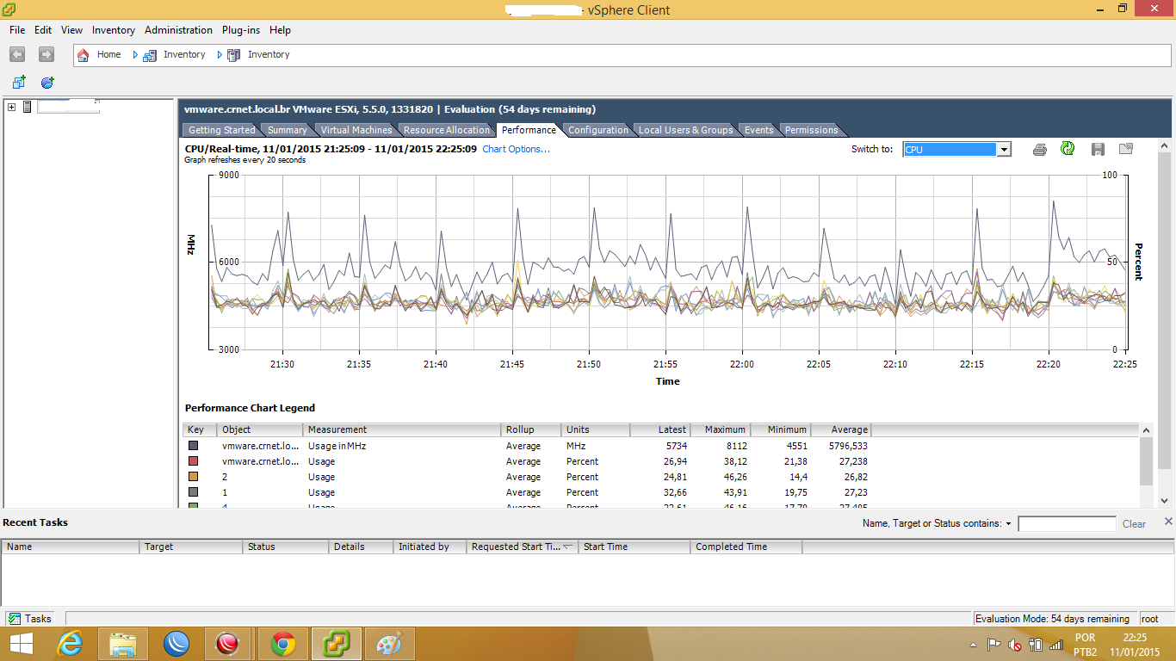Pop out the chart into new window
The image size is (1176, 661).
tap(1125, 149)
